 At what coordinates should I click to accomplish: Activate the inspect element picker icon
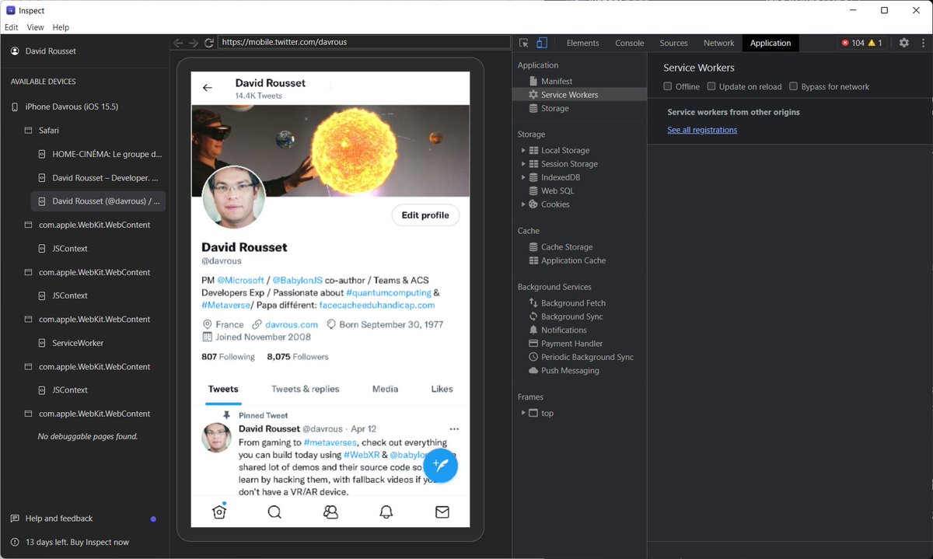click(x=525, y=43)
